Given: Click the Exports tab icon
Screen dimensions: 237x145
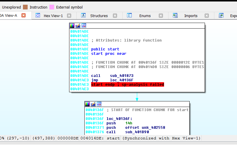Looking at the screenshot, I should click(x=221, y=16).
